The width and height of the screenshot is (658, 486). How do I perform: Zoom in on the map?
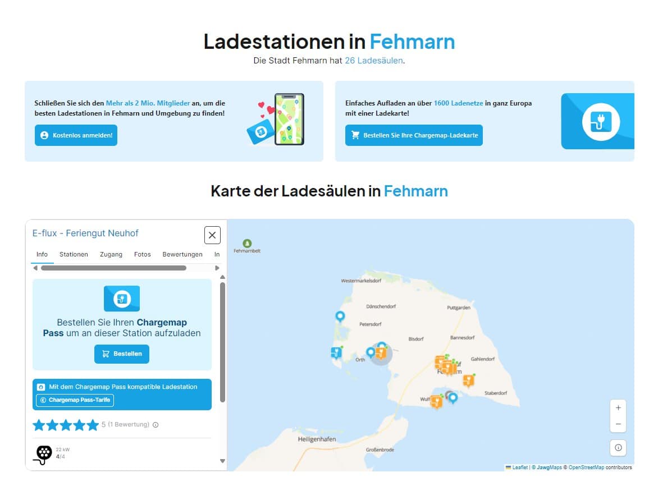tap(618, 408)
